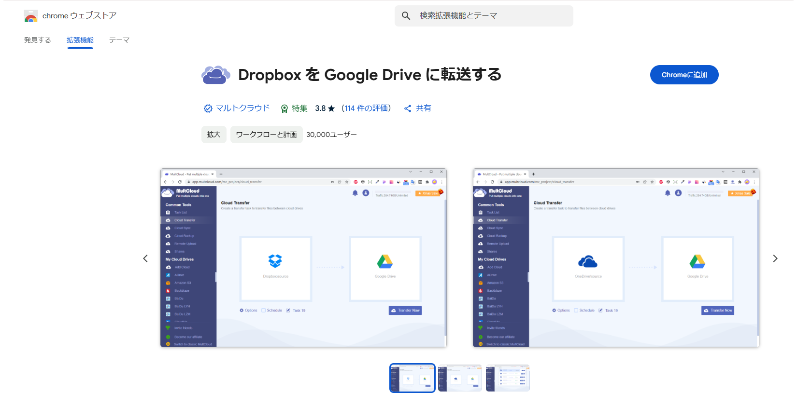The image size is (797, 406).
Task: Open the マルトクラウド publisher link
Action: (242, 108)
